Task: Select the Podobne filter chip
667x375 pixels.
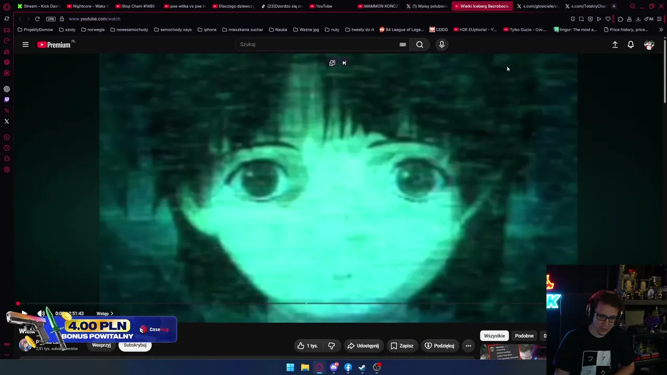Action: coord(524,336)
